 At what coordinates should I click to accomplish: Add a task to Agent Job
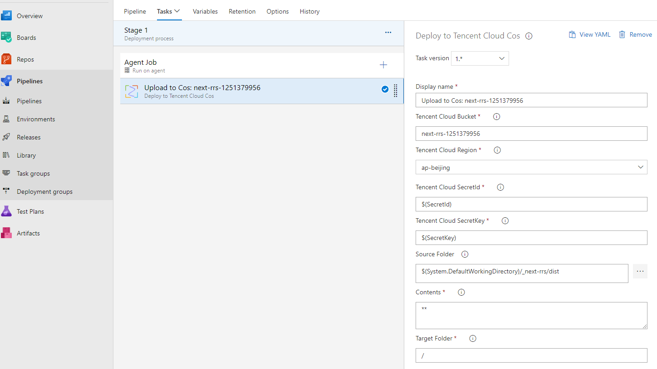pyautogui.click(x=383, y=65)
